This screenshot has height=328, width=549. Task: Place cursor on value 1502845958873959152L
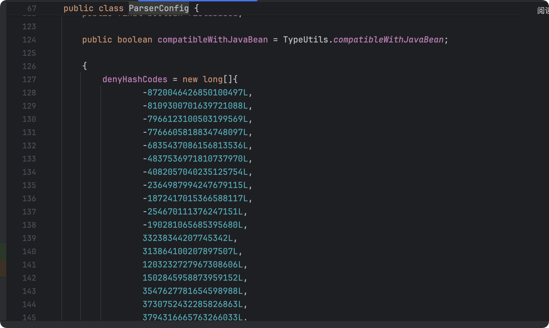[193, 278]
